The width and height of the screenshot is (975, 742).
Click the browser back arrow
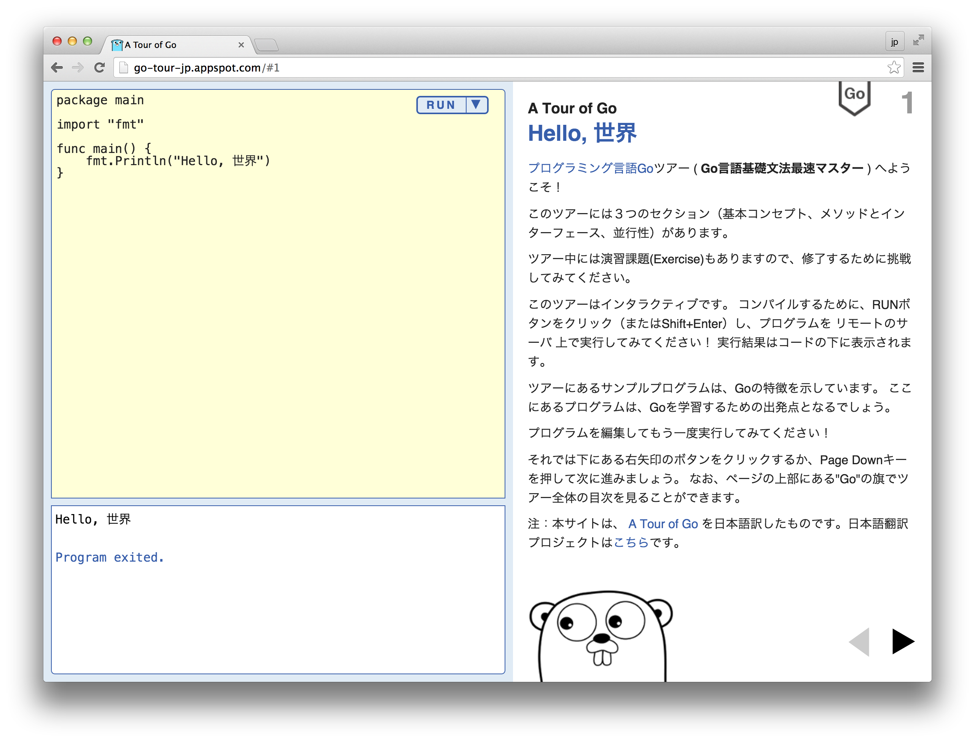(57, 68)
